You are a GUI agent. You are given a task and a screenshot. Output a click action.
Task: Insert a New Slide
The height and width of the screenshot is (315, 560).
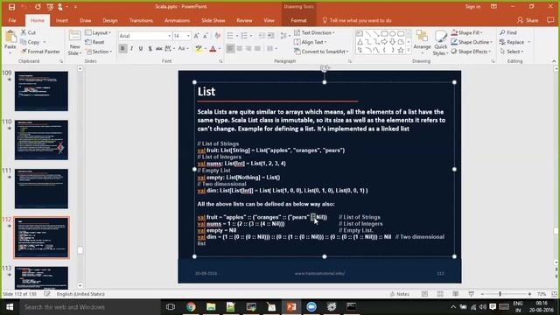74,42
